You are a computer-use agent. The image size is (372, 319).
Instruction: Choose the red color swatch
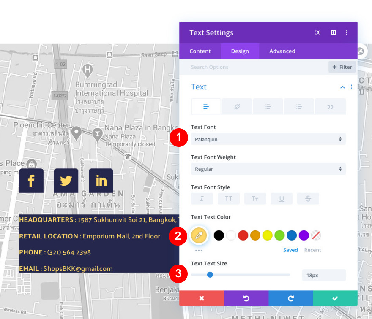pyautogui.click(x=243, y=235)
